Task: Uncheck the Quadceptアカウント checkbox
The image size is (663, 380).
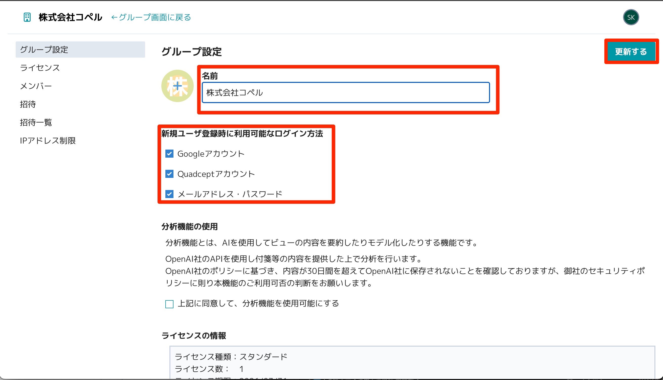Action: coord(169,174)
